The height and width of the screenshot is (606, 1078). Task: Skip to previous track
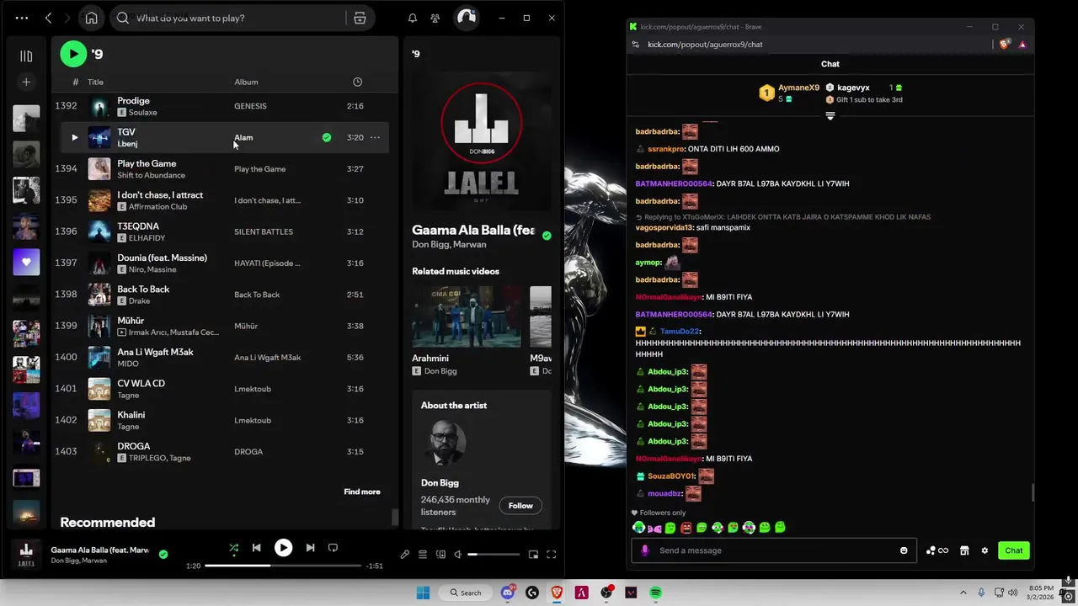click(257, 548)
